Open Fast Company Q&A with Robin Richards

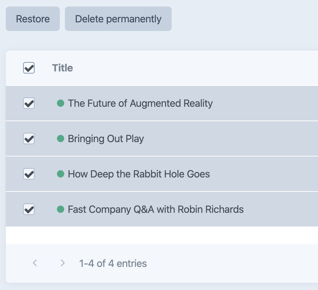click(156, 209)
